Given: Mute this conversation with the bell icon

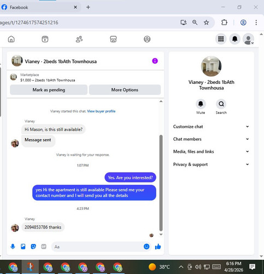Looking at the screenshot, I should click(x=201, y=104).
